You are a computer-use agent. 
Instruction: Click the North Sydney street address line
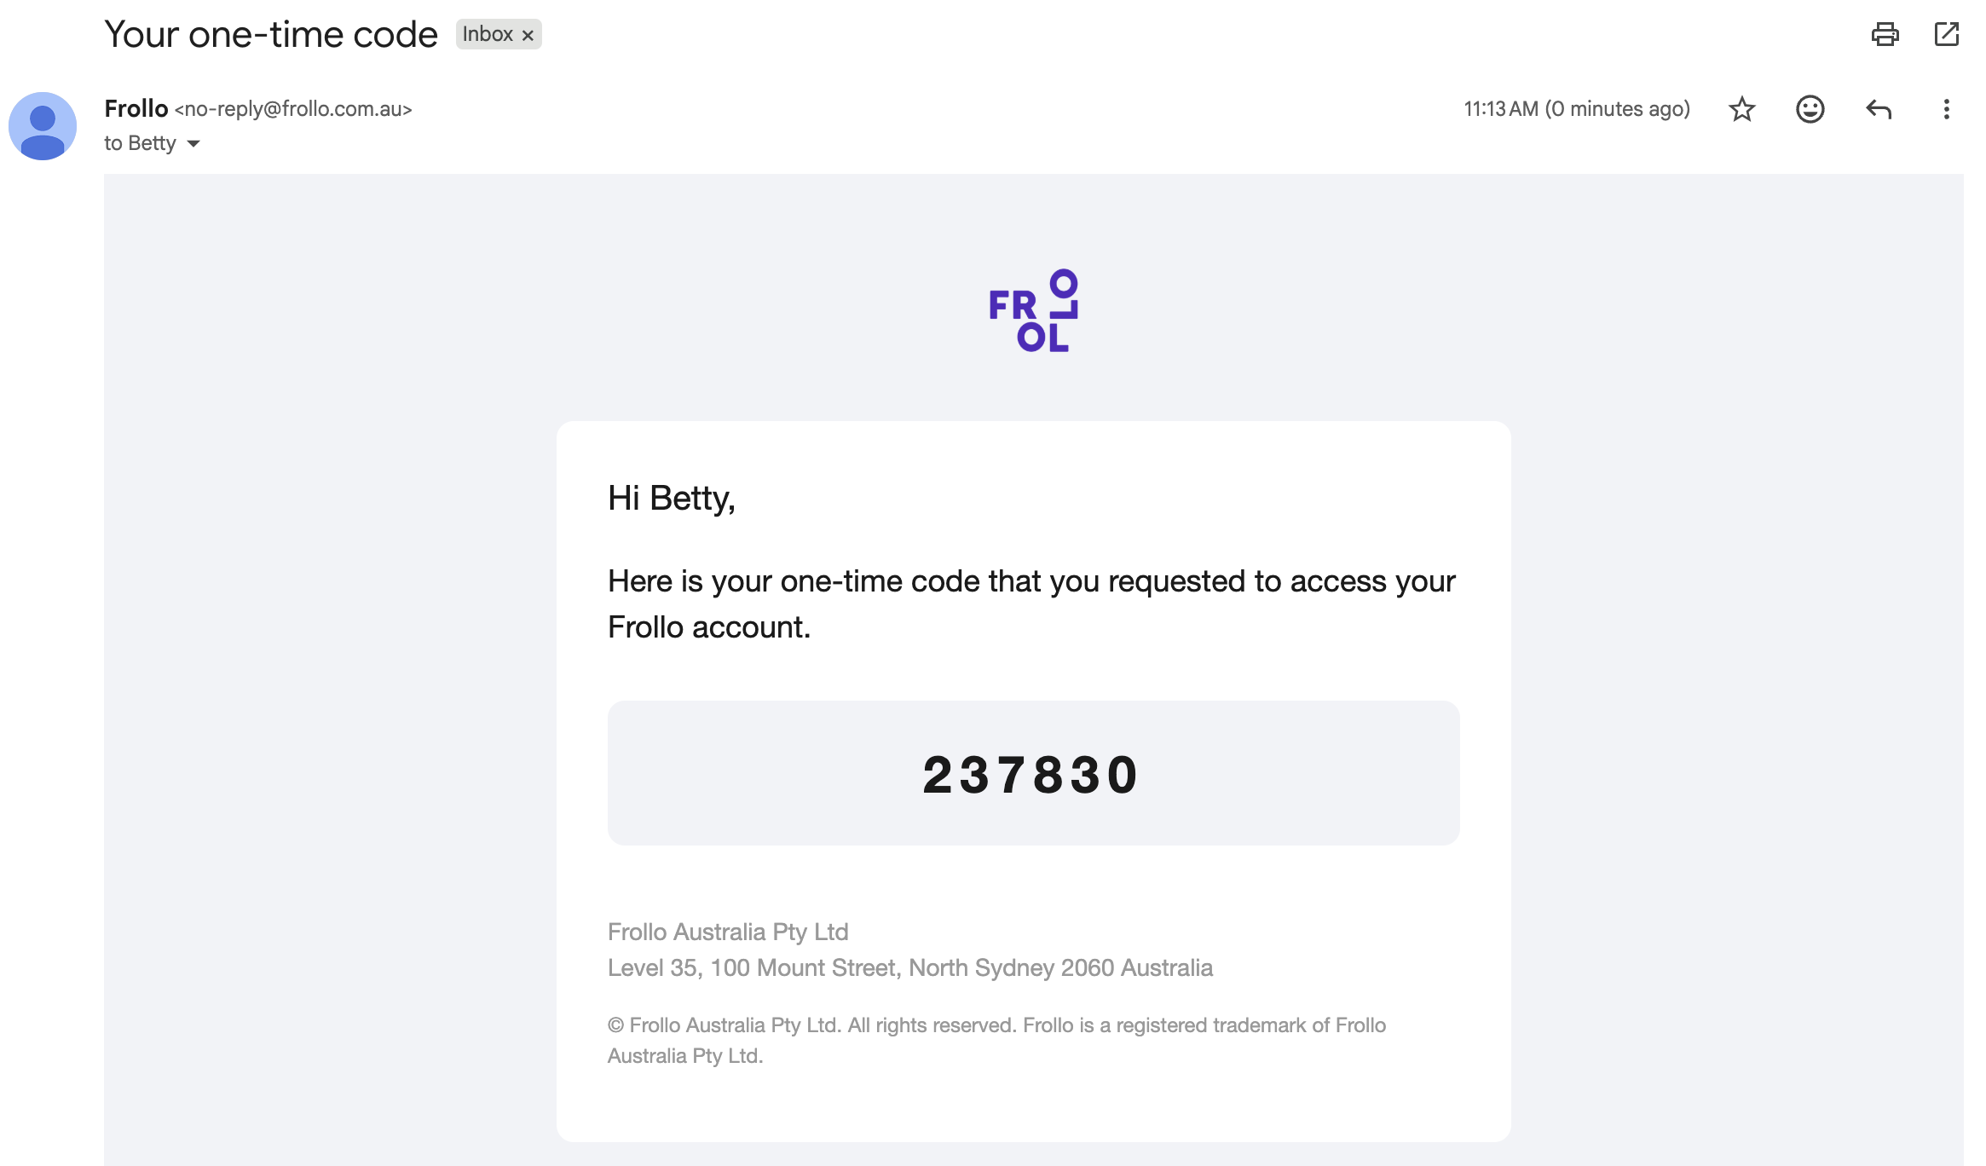coord(909,967)
